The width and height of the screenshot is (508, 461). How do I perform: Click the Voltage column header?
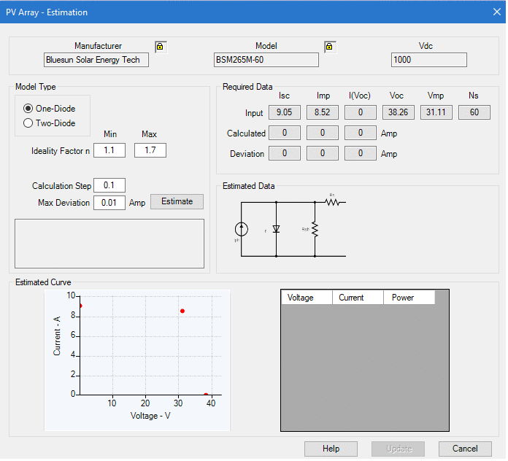click(307, 298)
